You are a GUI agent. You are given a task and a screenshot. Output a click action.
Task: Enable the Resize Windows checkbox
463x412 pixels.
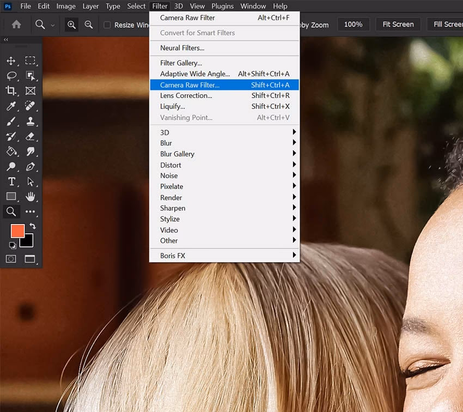click(x=107, y=25)
